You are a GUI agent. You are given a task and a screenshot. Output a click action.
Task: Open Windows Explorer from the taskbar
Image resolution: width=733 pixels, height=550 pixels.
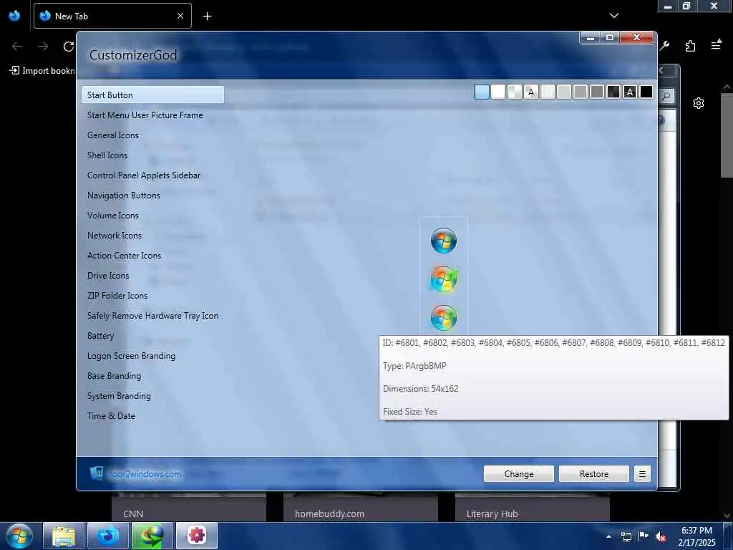[64, 536]
